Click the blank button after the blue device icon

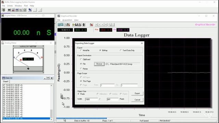(35, 10)
